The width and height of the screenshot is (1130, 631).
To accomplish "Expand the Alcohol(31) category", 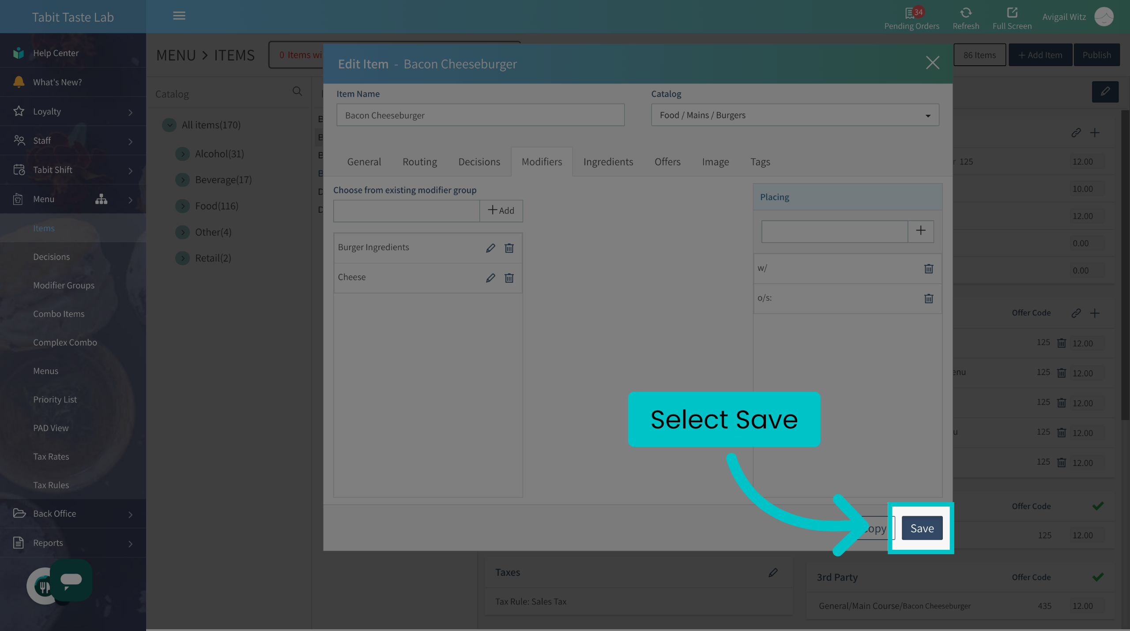I will (182, 154).
